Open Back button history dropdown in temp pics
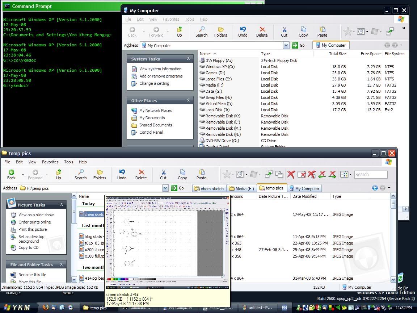Screen dimensions: 417x313 point(23,175)
